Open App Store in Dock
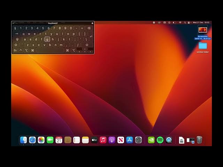 tap(129, 140)
